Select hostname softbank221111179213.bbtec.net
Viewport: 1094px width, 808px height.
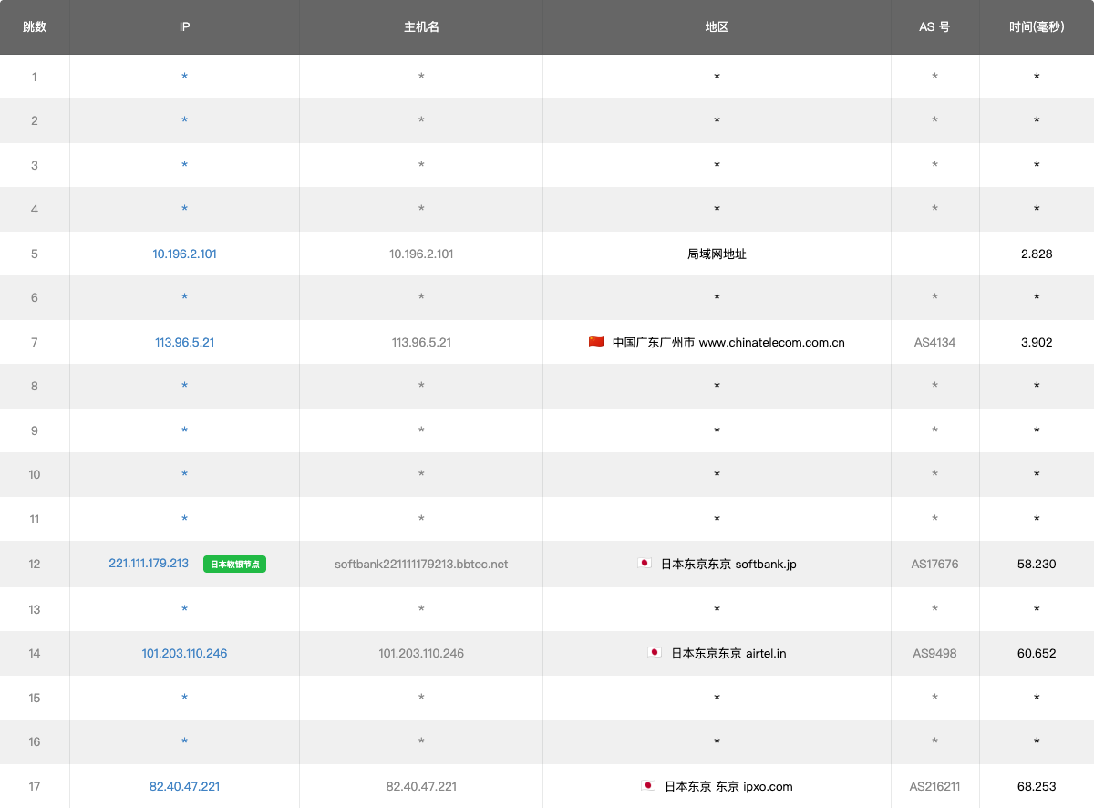point(421,565)
